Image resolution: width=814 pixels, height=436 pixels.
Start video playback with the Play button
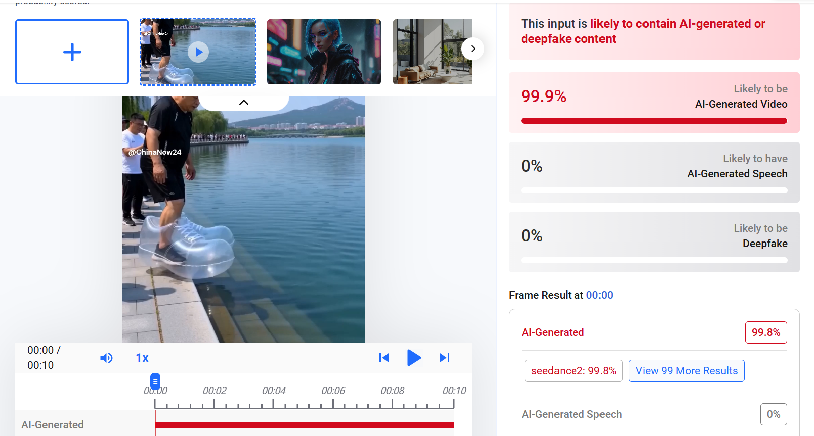[414, 358]
